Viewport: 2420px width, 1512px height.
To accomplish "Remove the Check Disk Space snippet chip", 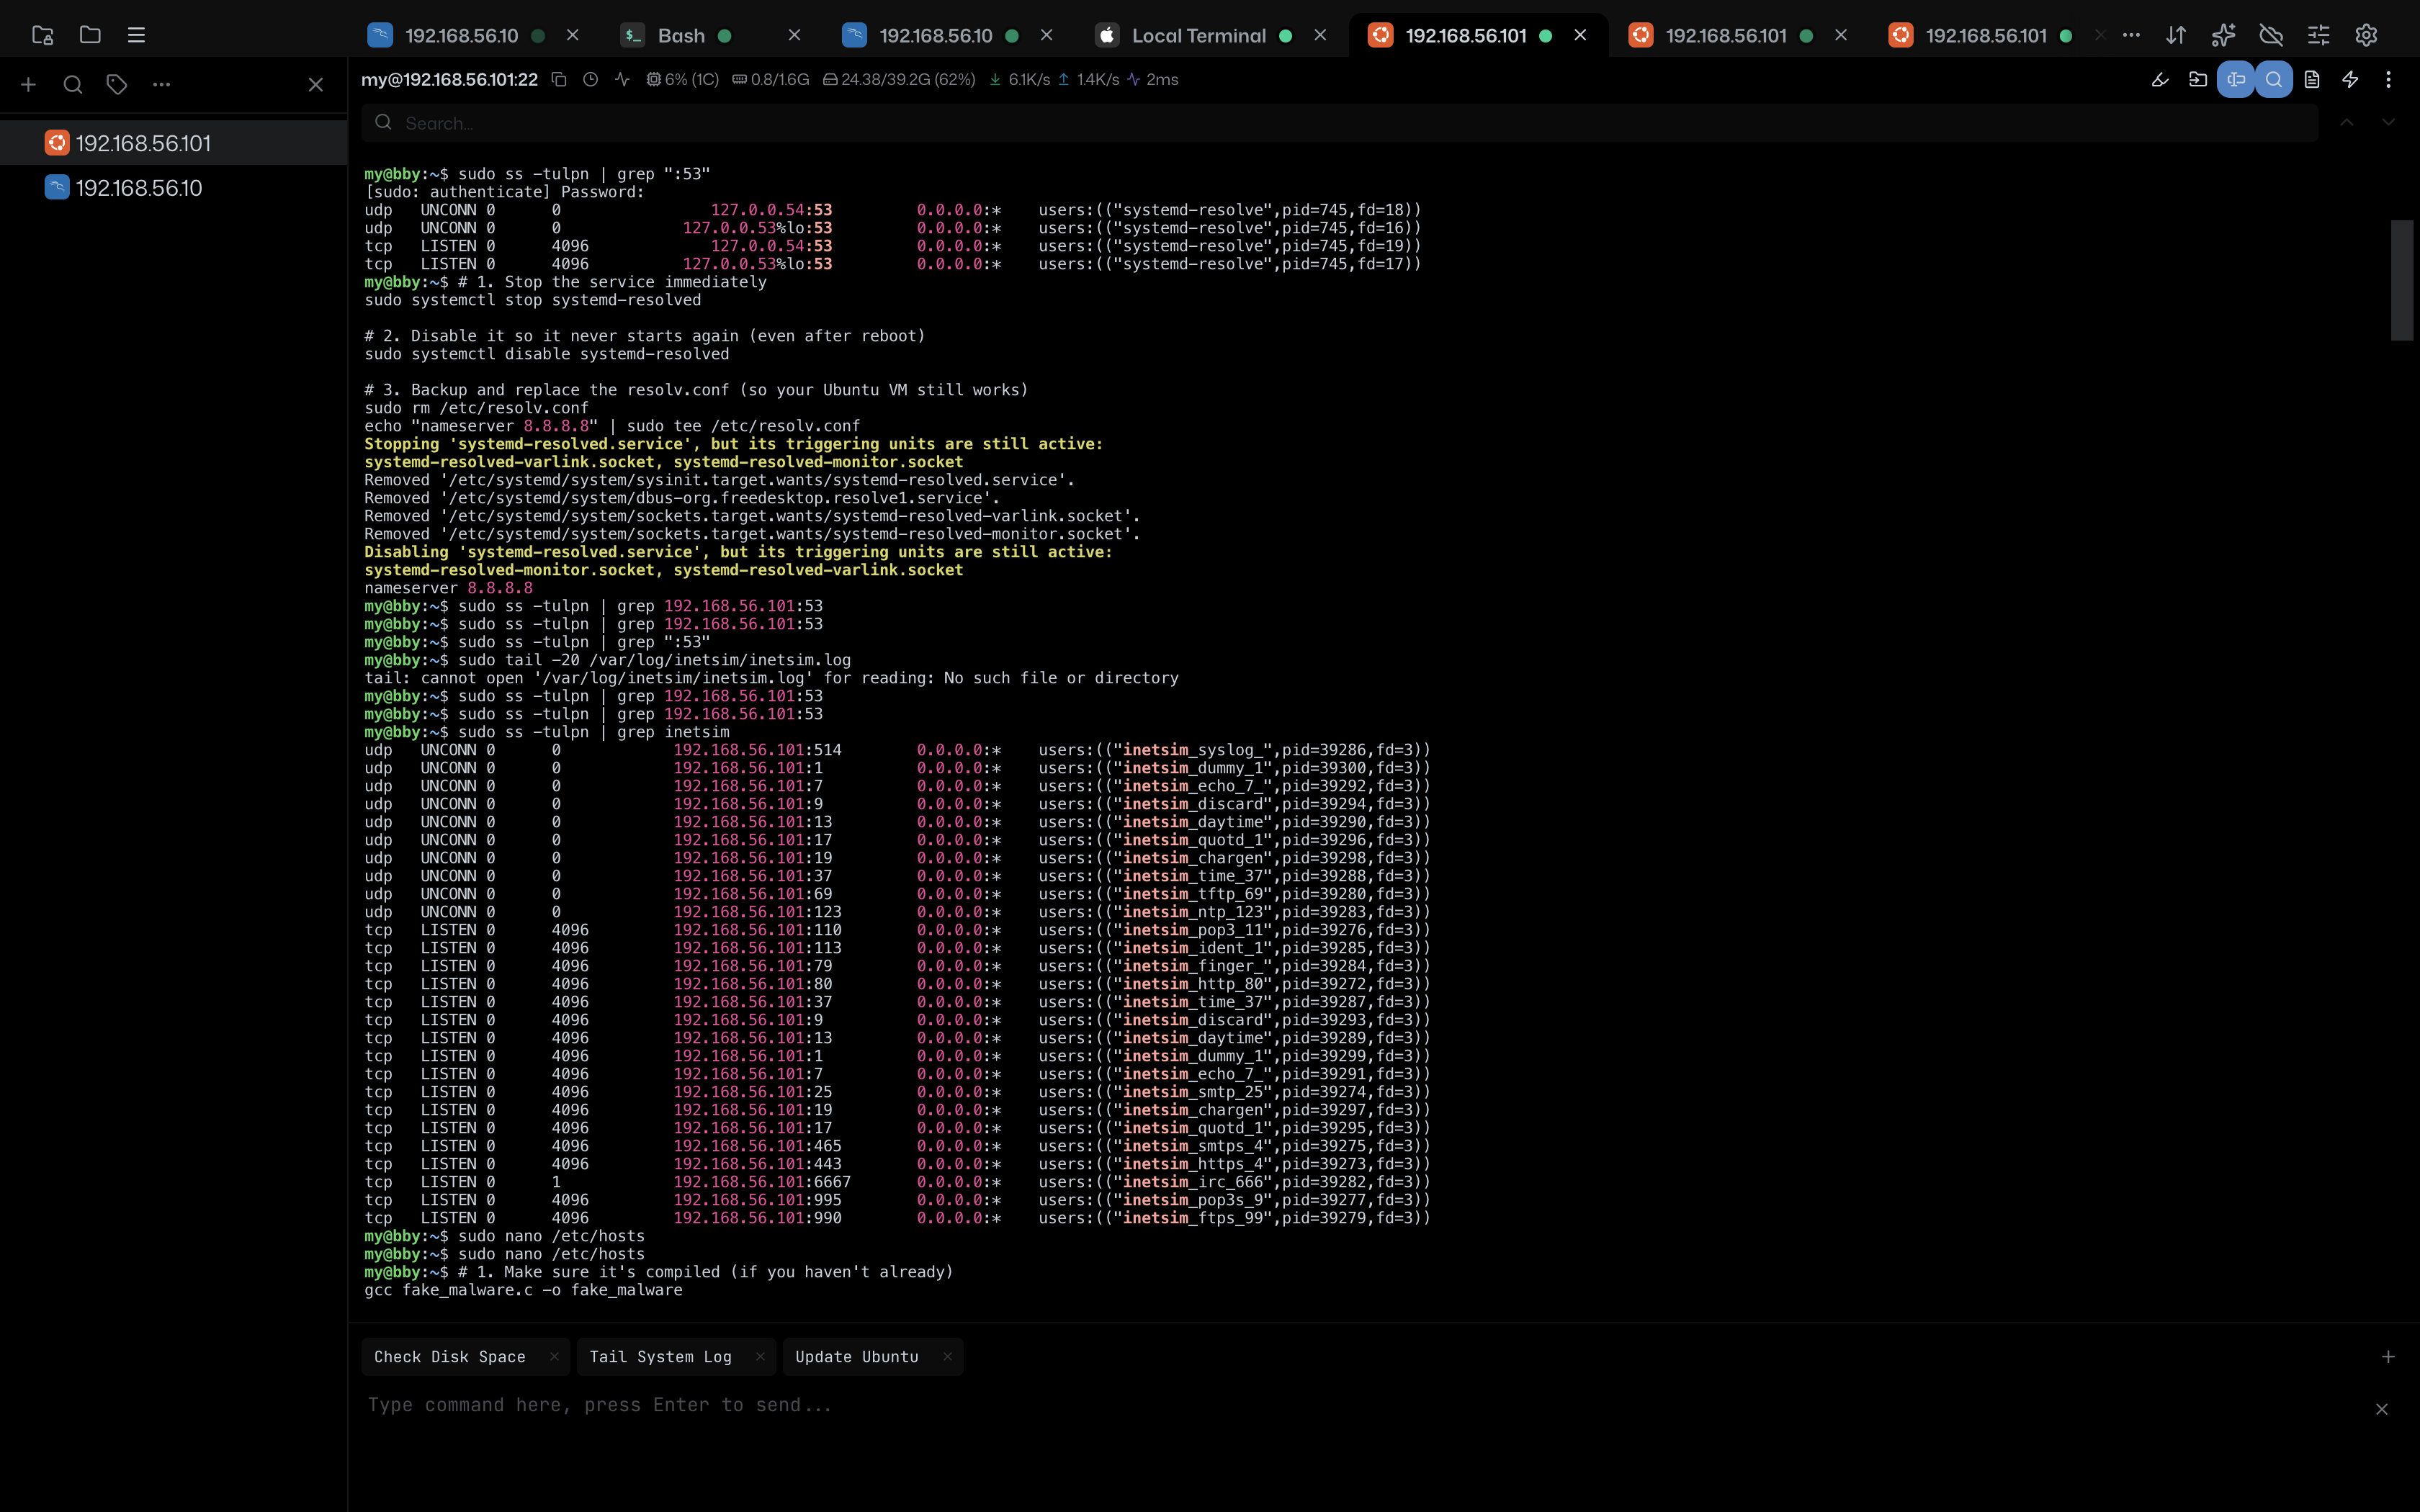I will tap(554, 1357).
